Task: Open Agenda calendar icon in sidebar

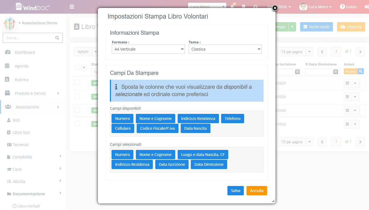Action: pyautogui.click(x=8, y=66)
